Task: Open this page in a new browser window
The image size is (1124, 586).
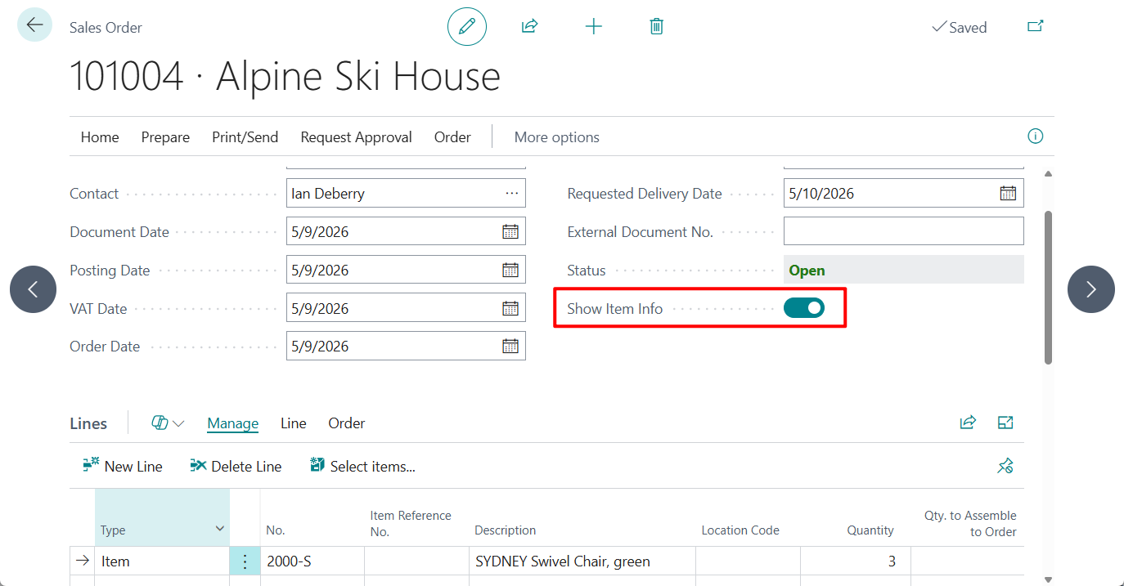Action: (x=1035, y=26)
